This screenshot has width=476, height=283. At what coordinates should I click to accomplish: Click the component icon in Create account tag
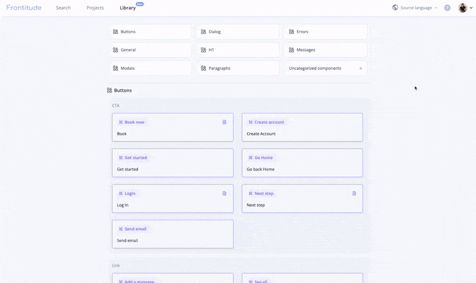(x=251, y=122)
